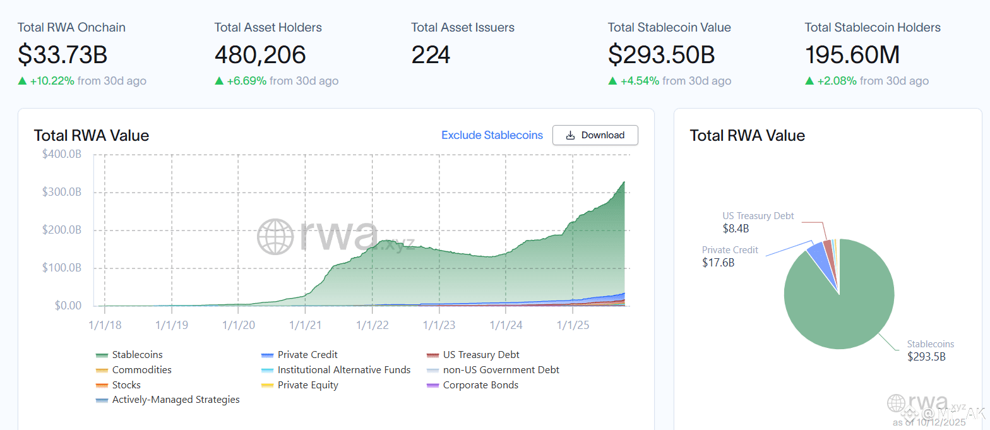The width and height of the screenshot is (990, 430).
Task: Click Actively-Managed Strategies legend icon
Action: coord(102,400)
